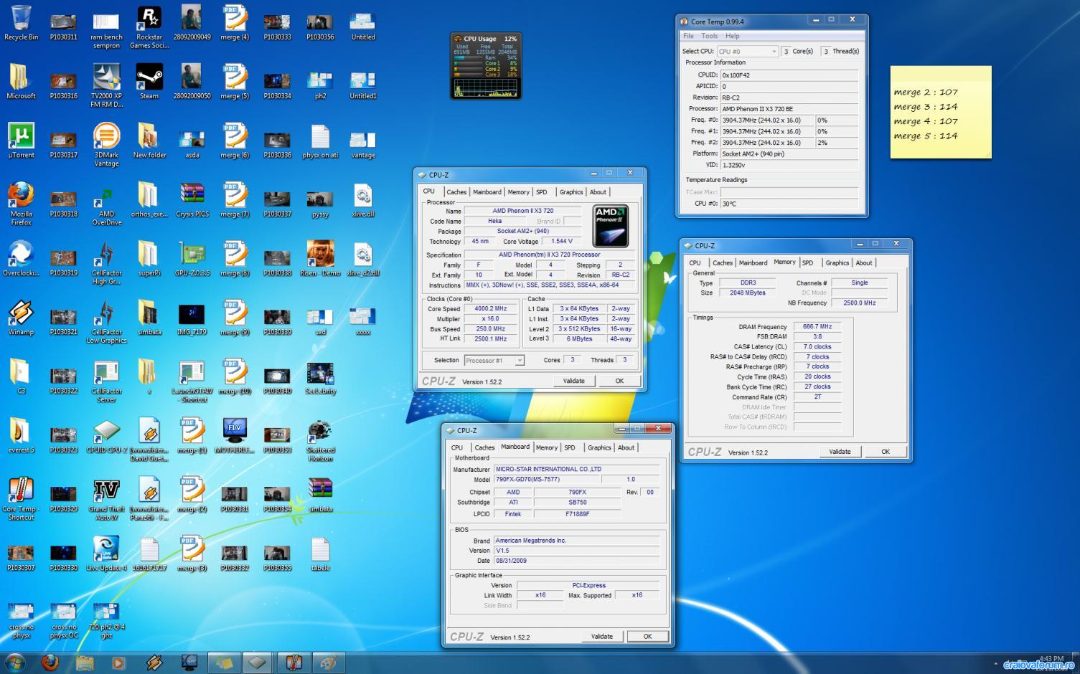1080x674 pixels.
Task: Open the GPU-Z.0.3.5 desktop icon
Action: pos(192,259)
